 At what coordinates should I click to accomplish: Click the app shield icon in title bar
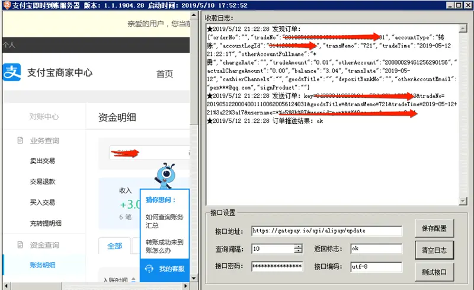coord(7,5)
